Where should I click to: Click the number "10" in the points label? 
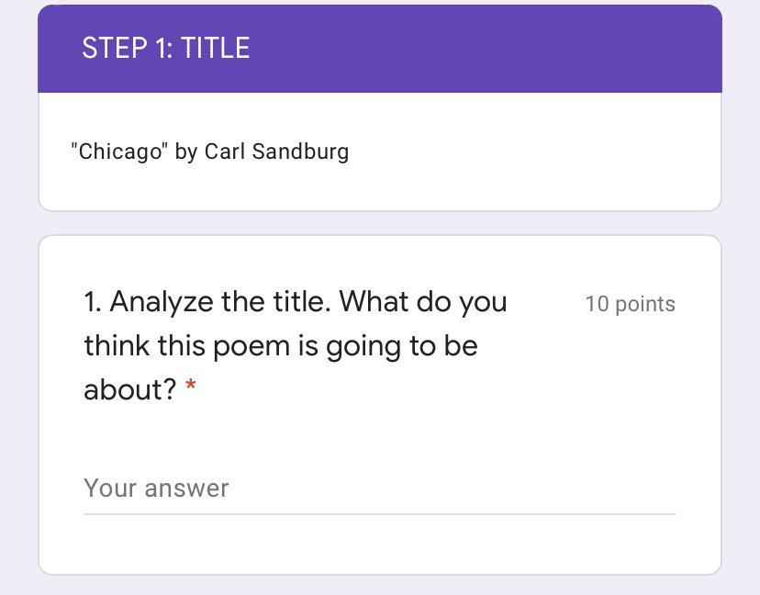tap(597, 304)
